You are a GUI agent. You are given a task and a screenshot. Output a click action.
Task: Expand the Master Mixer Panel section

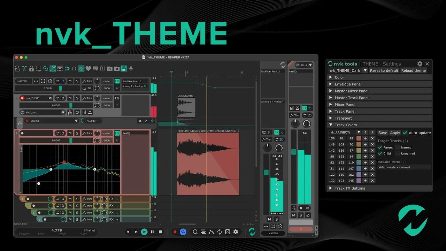click(x=379, y=91)
